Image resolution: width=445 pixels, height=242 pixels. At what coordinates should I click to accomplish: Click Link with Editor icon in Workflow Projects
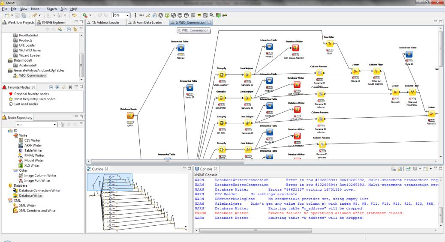click(75, 29)
